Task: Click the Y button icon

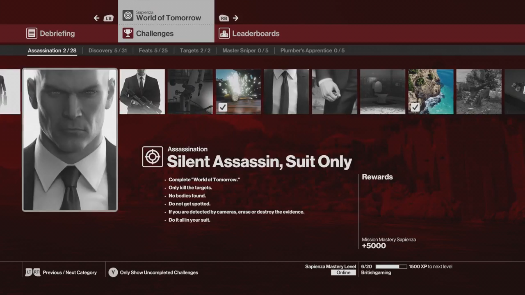Action: [113, 272]
